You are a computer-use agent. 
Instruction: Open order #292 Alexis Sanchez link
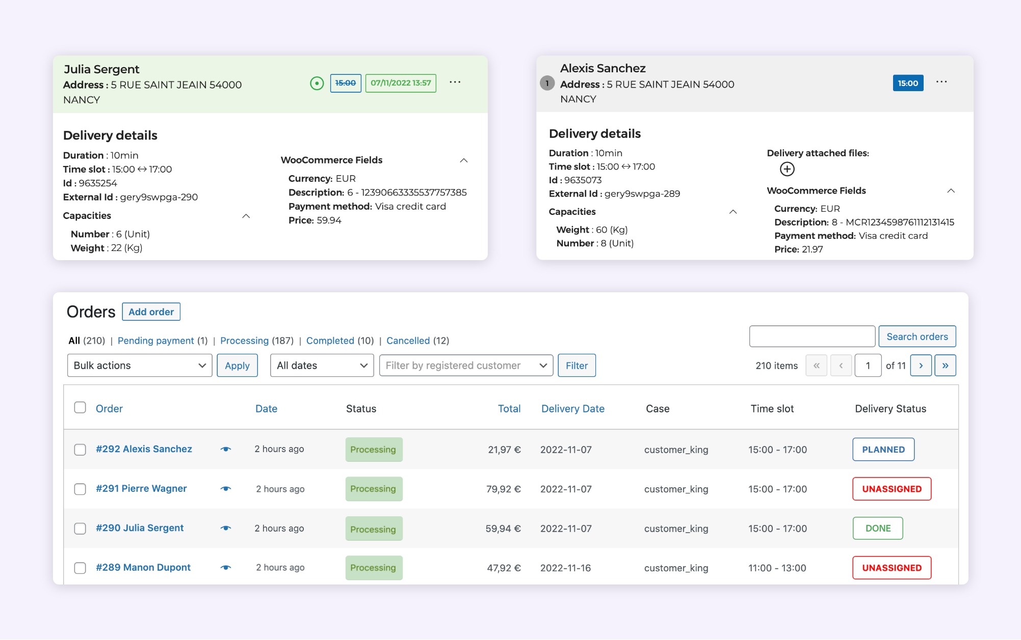144,449
